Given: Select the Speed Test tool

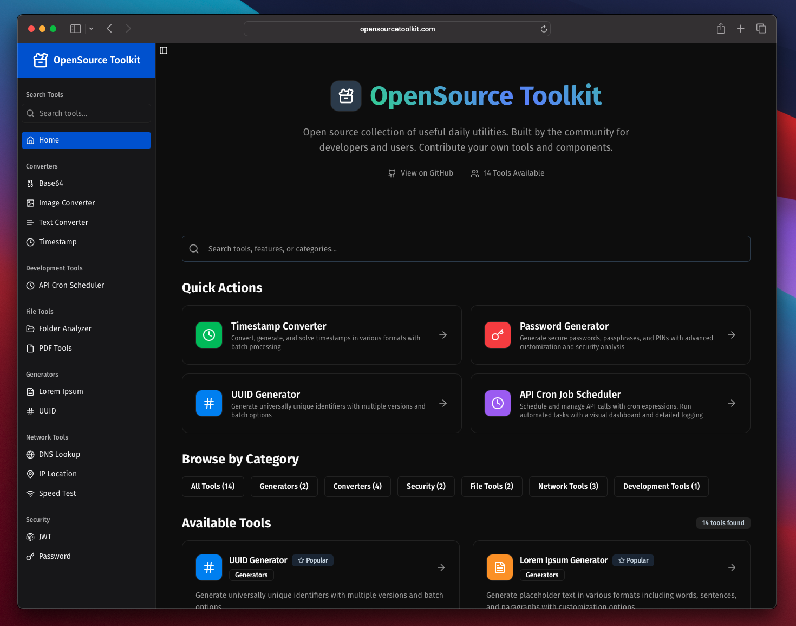Looking at the screenshot, I should 57,493.
